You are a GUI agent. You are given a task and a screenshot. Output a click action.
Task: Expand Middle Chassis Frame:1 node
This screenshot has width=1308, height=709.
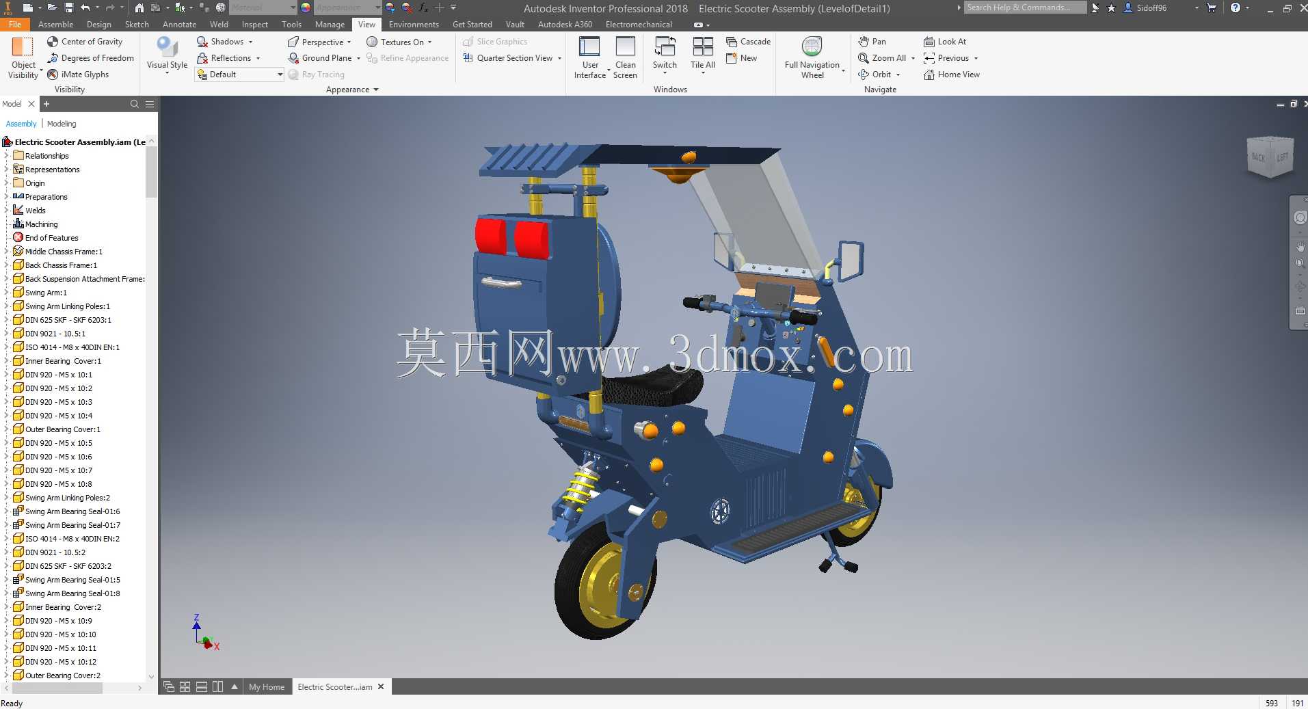click(7, 252)
